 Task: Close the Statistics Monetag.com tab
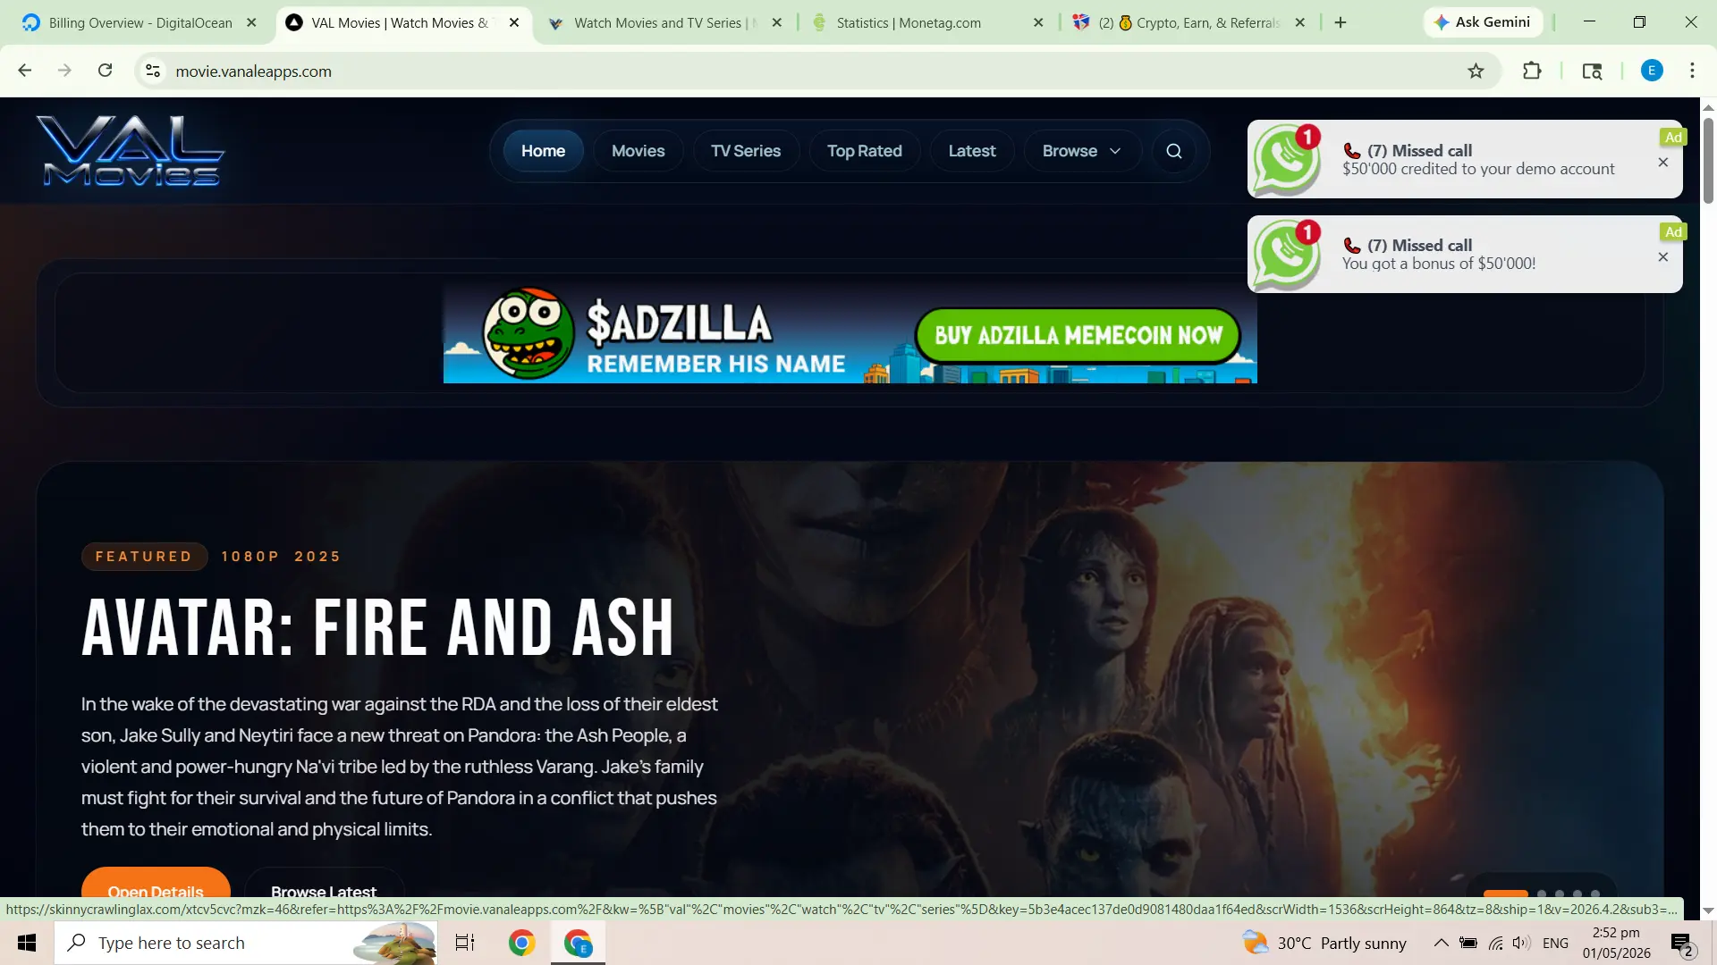coord(1038,22)
